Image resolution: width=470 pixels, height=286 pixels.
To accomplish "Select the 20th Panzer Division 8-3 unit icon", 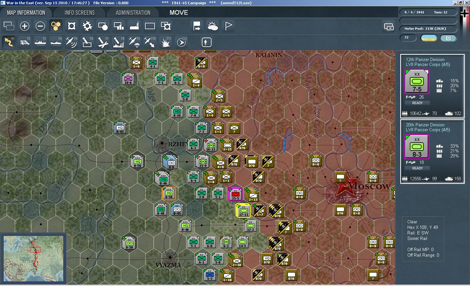I will 417,147.
